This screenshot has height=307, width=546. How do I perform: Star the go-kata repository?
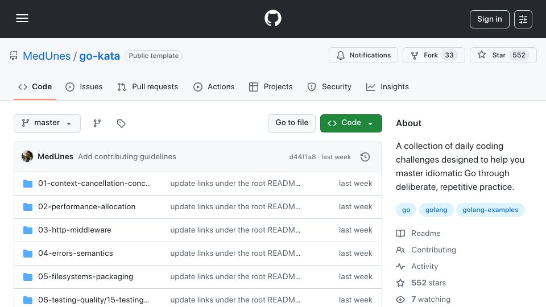click(x=503, y=55)
